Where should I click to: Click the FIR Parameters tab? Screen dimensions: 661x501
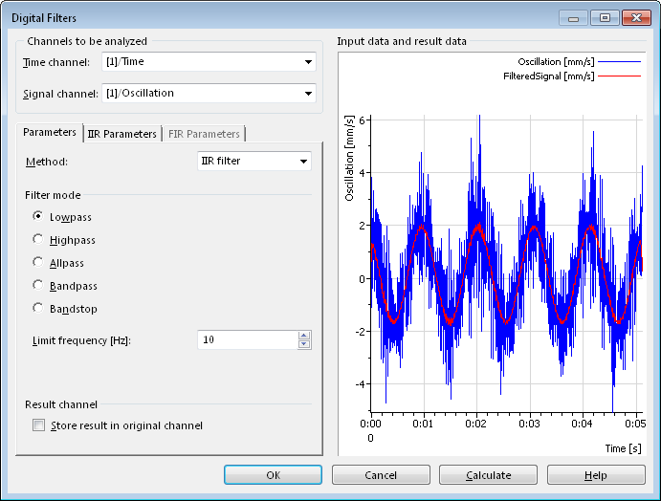[x=205, y=134]
